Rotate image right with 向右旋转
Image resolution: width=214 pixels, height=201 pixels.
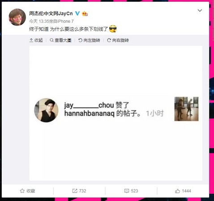tap(118, 40)
